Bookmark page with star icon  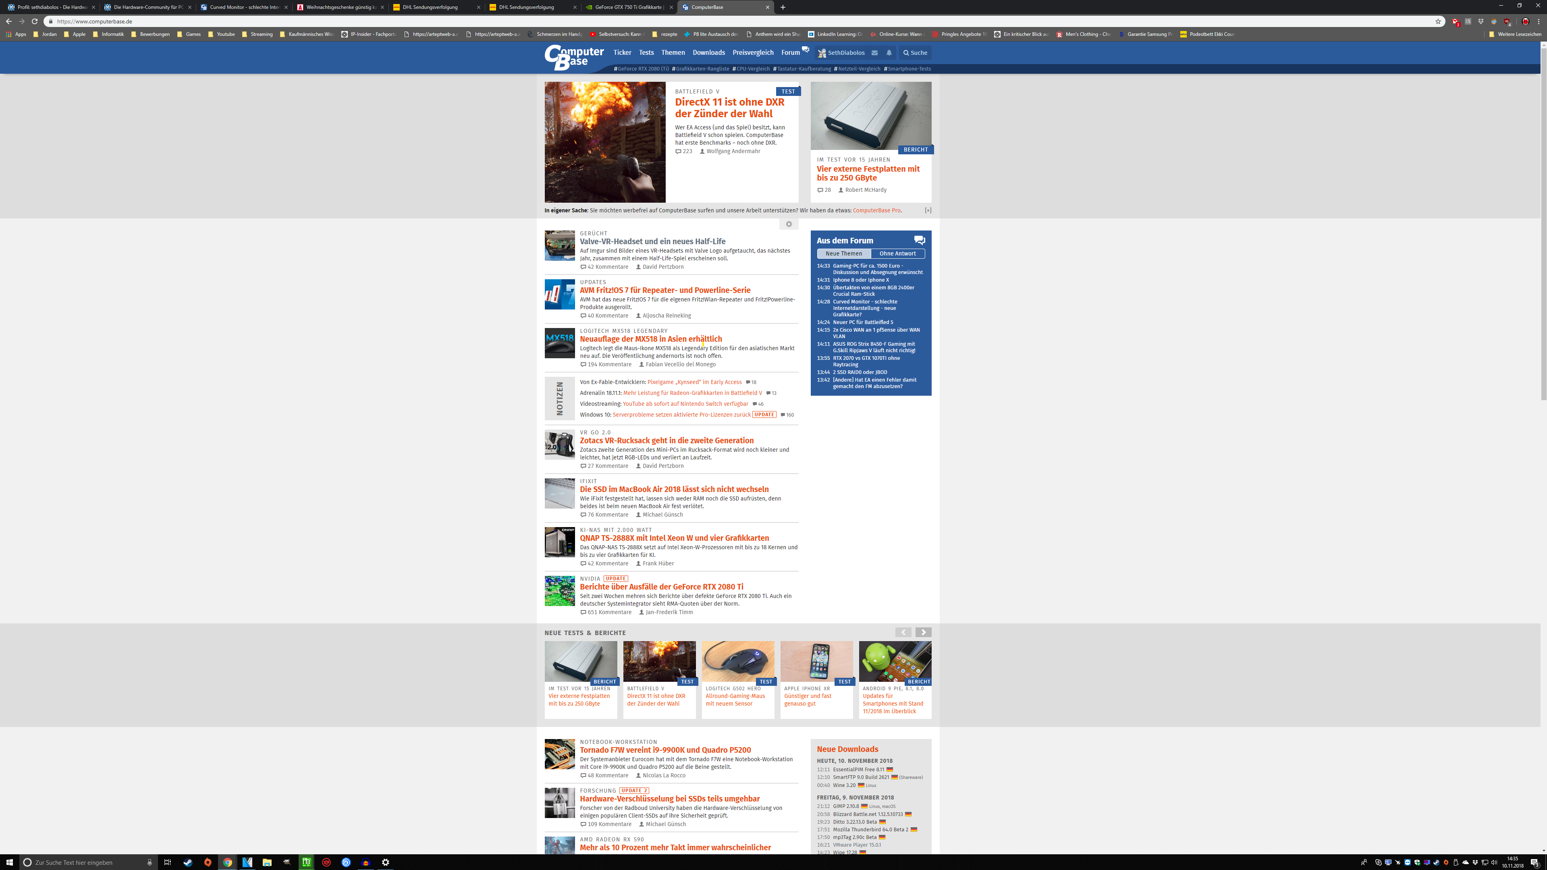pos(1438,22)
